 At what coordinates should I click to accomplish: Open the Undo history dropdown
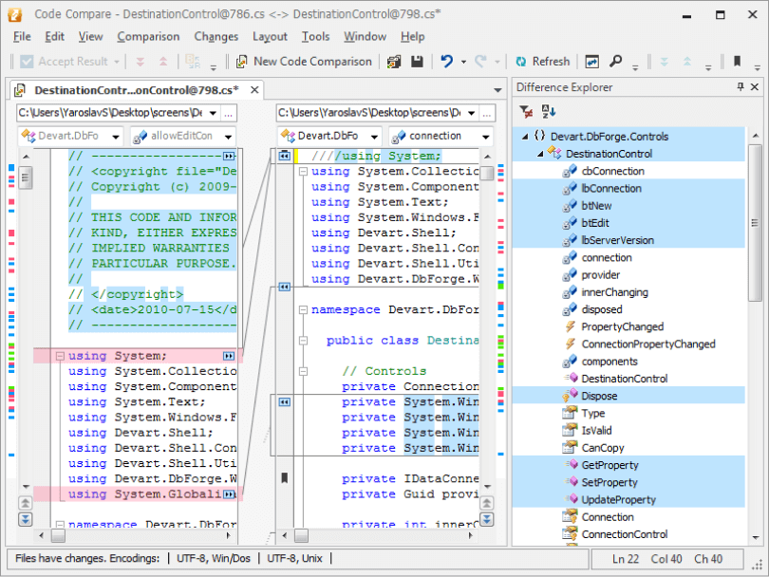[x=463, y=62]
